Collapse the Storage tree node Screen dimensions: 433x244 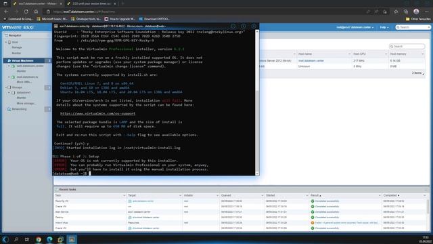click(6, 87)
